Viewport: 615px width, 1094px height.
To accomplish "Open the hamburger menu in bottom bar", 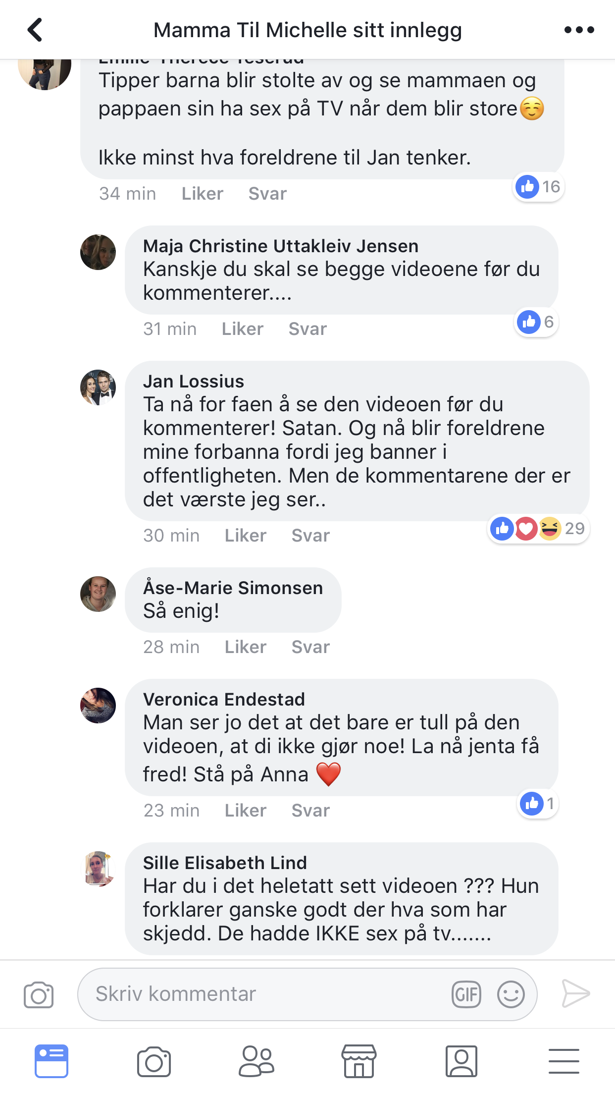I will tap(564, 1061).
